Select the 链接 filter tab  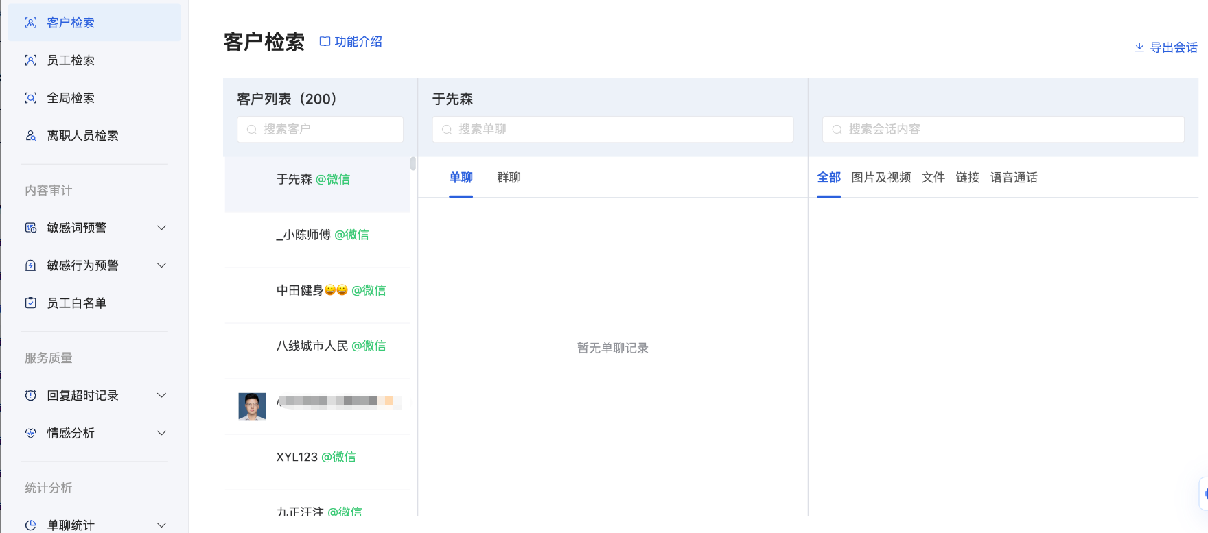968,178
